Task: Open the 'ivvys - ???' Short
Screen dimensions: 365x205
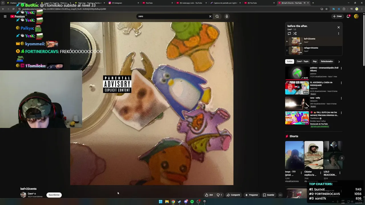Action: 294,155
